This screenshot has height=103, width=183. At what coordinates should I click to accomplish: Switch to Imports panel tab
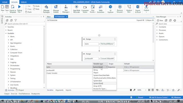68,90
